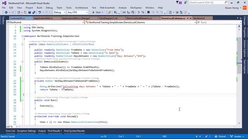Click the master branch icon in status bar

[231, 136]
